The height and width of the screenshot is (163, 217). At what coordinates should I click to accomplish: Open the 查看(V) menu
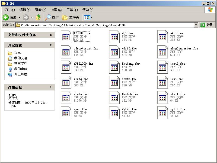pos(40,10)
